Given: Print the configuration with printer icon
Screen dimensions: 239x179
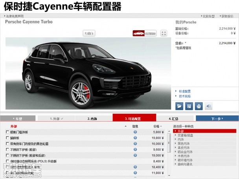Looking at the screenshot, I should pos(199,106).
